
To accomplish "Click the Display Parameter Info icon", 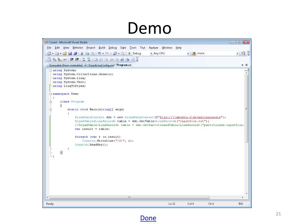I will coord(54,60).
